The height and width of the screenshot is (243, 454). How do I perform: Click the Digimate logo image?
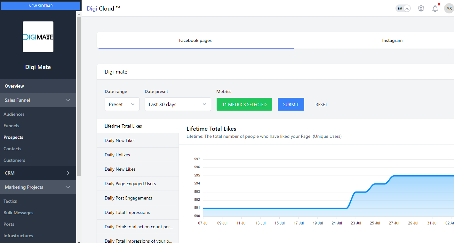tap(38, 37)
